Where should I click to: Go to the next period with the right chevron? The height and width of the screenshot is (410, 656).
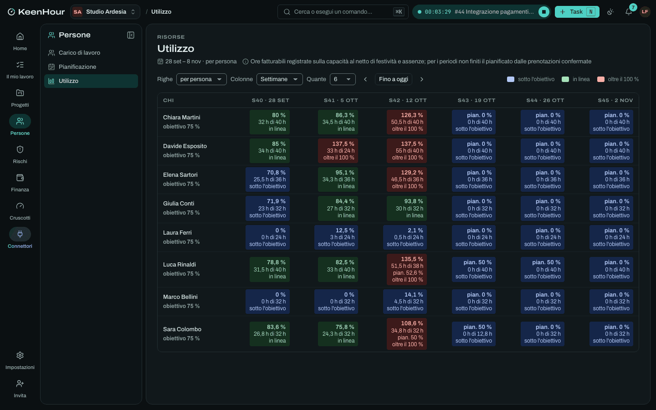click(422, 79)
